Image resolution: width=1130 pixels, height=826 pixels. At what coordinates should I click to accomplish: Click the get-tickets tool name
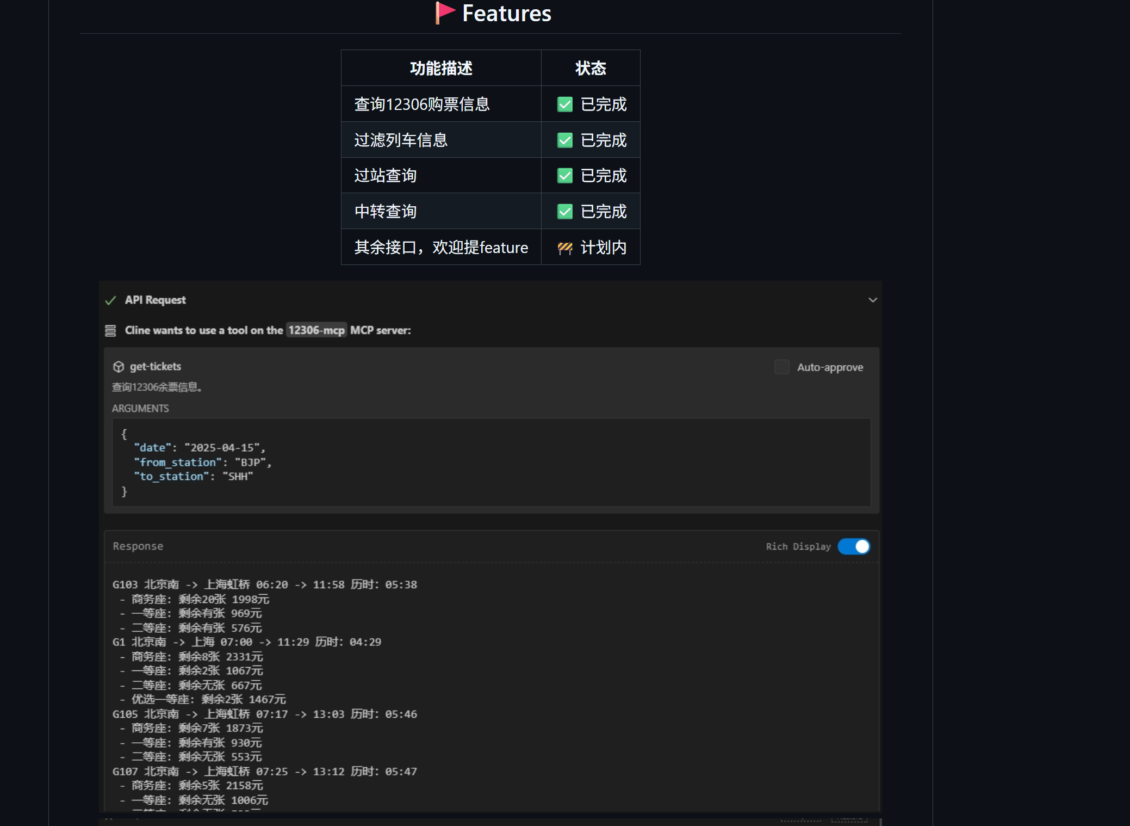pyautogui.click(x=156, y=367)
